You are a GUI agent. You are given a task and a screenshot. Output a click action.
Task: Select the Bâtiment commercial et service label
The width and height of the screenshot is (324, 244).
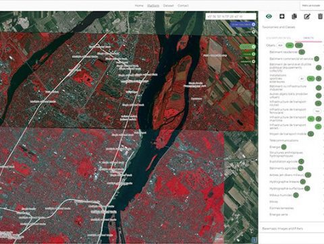tap(292, 59)
